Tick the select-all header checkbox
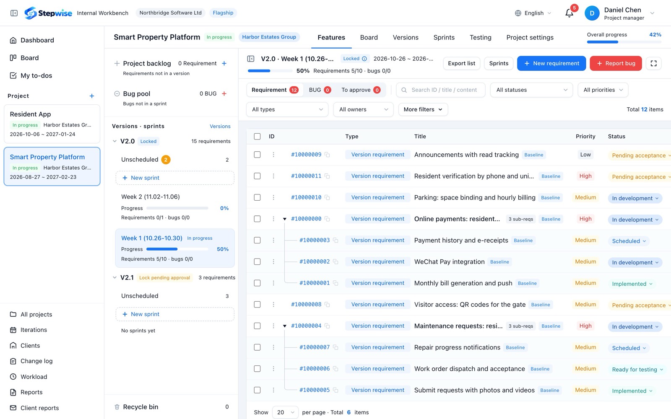This screenshot has width=671, height=419. pyautogui.click(x=257, y=136)
